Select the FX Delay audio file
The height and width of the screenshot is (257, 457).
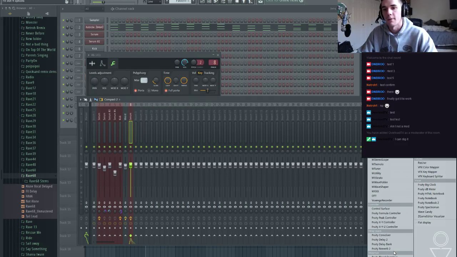pyautogui.click(x=31, y=191)
